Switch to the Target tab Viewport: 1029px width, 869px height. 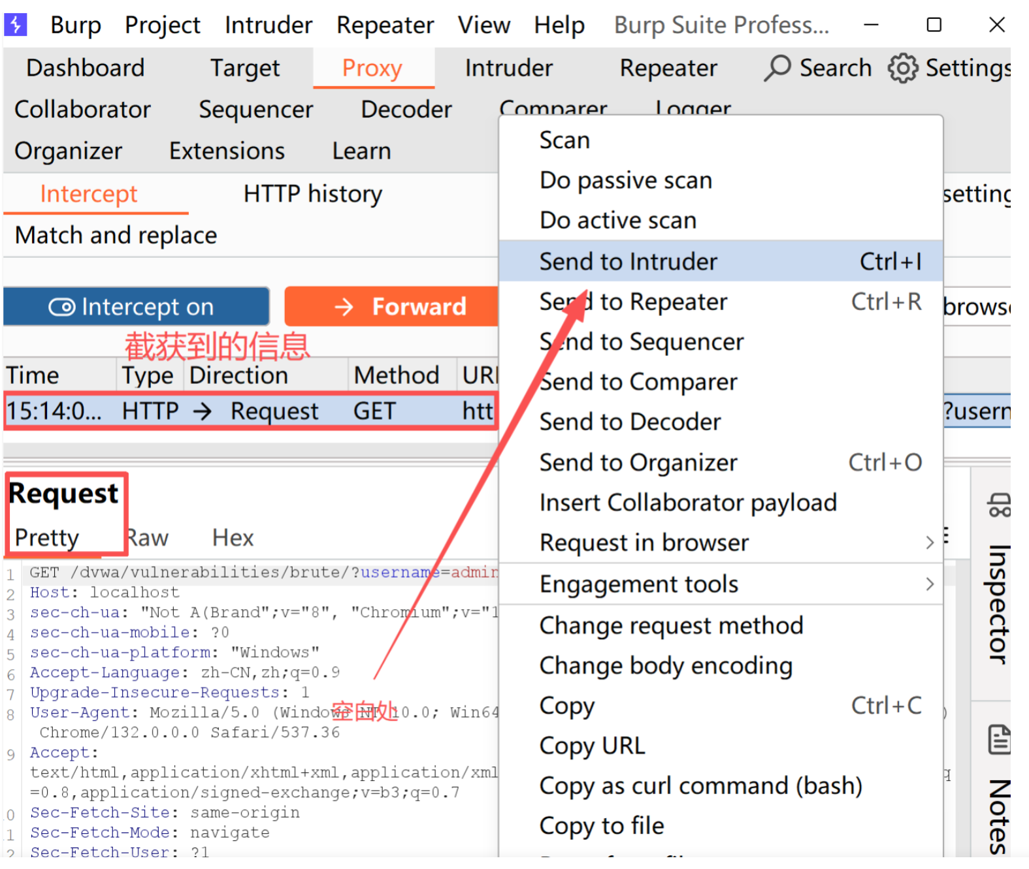[x=244, y=68]
